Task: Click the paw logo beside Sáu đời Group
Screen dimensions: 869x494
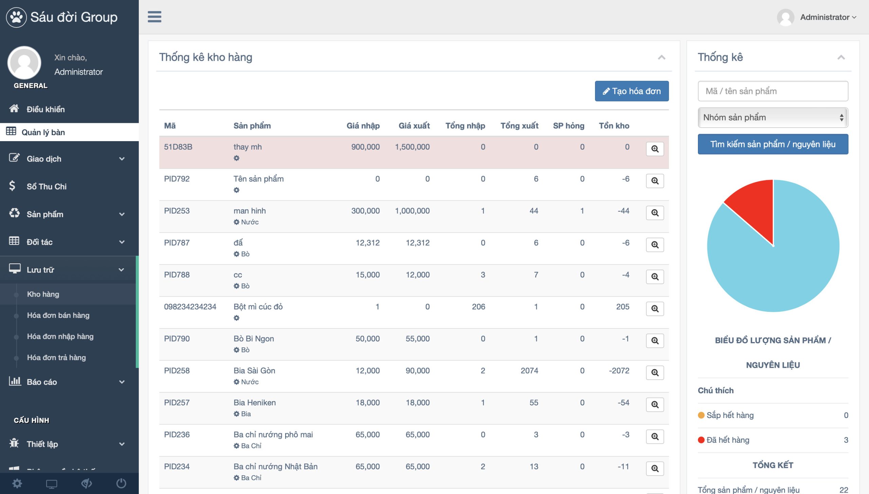Action: click(x=16, y=17)
